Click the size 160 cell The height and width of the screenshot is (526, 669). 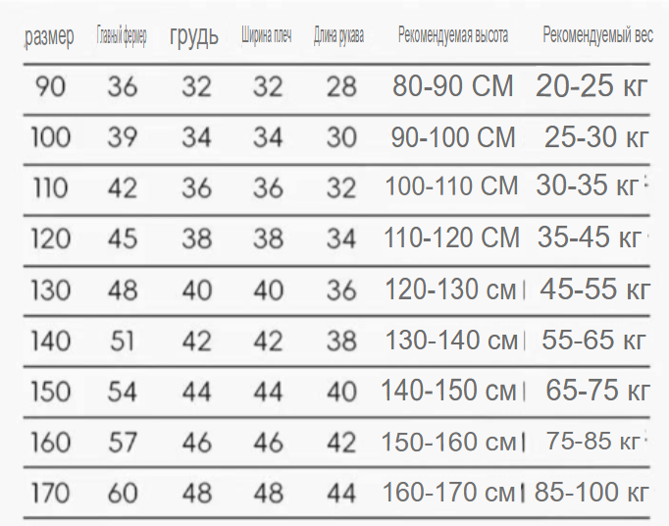coord(51,442)
